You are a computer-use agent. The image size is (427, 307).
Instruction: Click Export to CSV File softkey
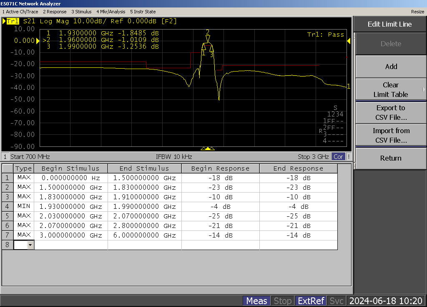pos(390,112)
